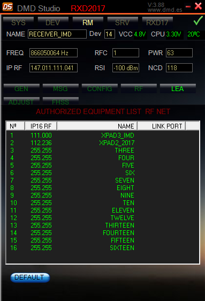
Task: Select the RF sub-tab
Action: [139, 89]
